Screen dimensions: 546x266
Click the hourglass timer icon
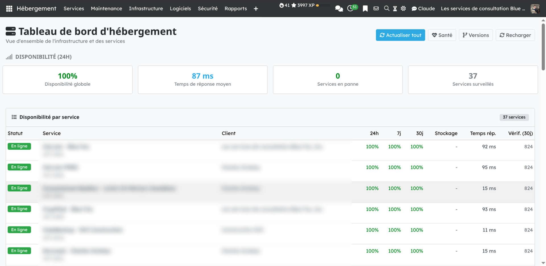click(395, 9)
